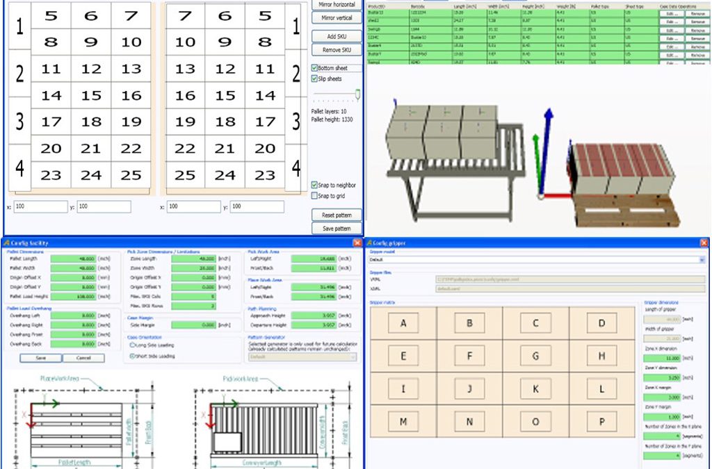Viewport: 712px width, 469px height.
Task: Select box 5 in the left pallet pattern
Action: pos(51,16)
